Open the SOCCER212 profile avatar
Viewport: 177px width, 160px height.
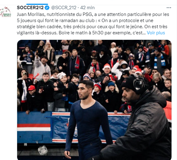tap(6, 12)
